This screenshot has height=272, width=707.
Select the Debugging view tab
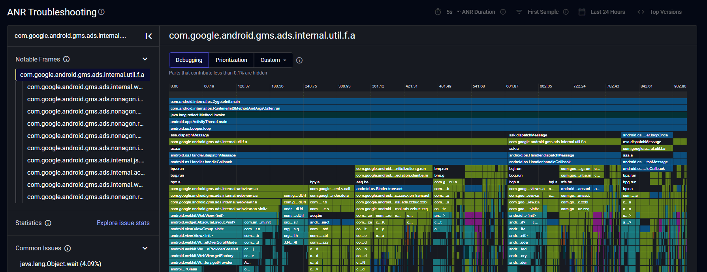coord(189,60)
